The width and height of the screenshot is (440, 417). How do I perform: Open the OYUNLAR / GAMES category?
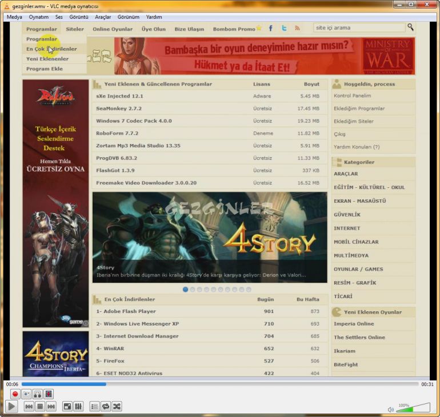[x=358, y=269]
